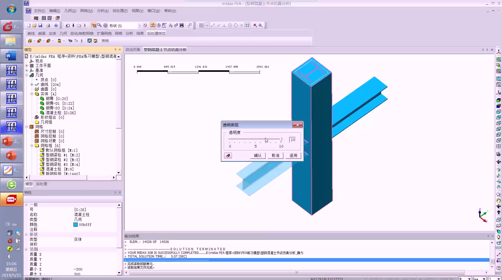This screenshot has width=502, height=280.
Task: Collapse the 网格组 [6] tree node
Action: tap(32, 146)
